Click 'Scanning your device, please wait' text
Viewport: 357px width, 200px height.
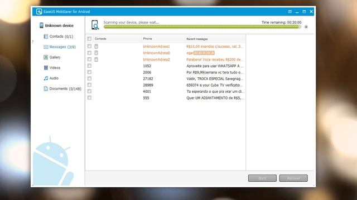click(131, 22)
